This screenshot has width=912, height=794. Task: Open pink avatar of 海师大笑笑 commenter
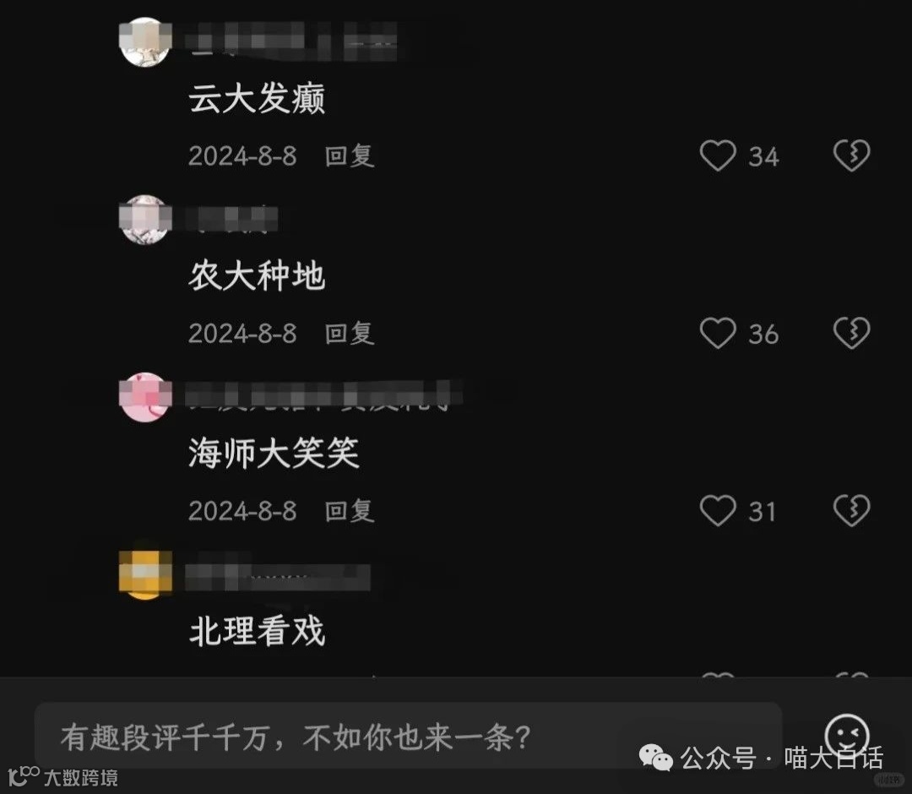(x=145, y=397)
